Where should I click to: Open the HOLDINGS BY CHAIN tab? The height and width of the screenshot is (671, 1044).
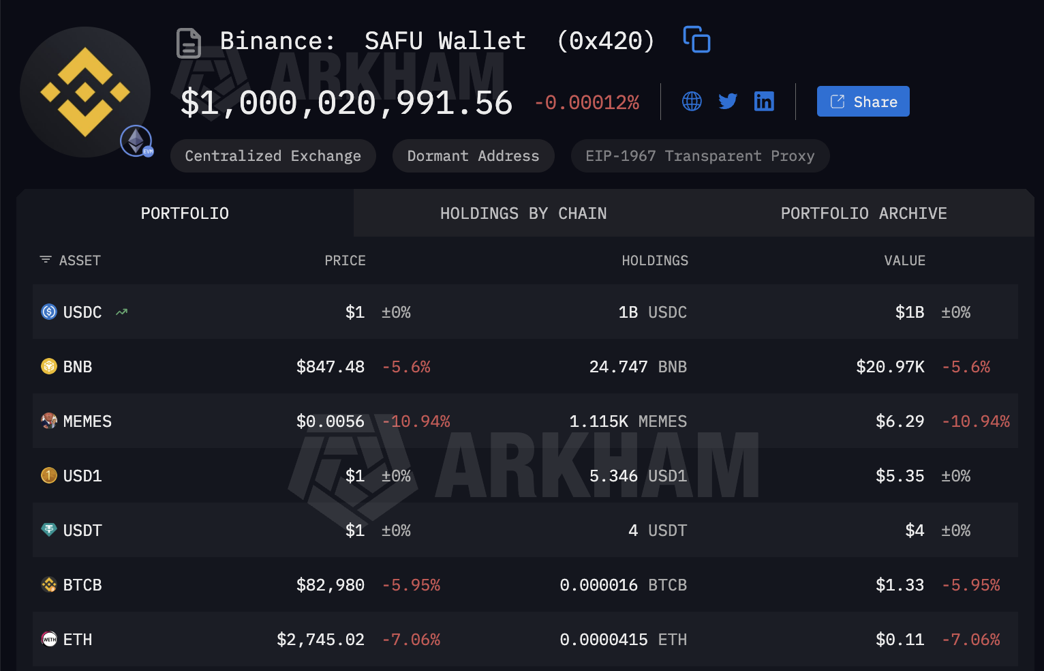point(523,213)
